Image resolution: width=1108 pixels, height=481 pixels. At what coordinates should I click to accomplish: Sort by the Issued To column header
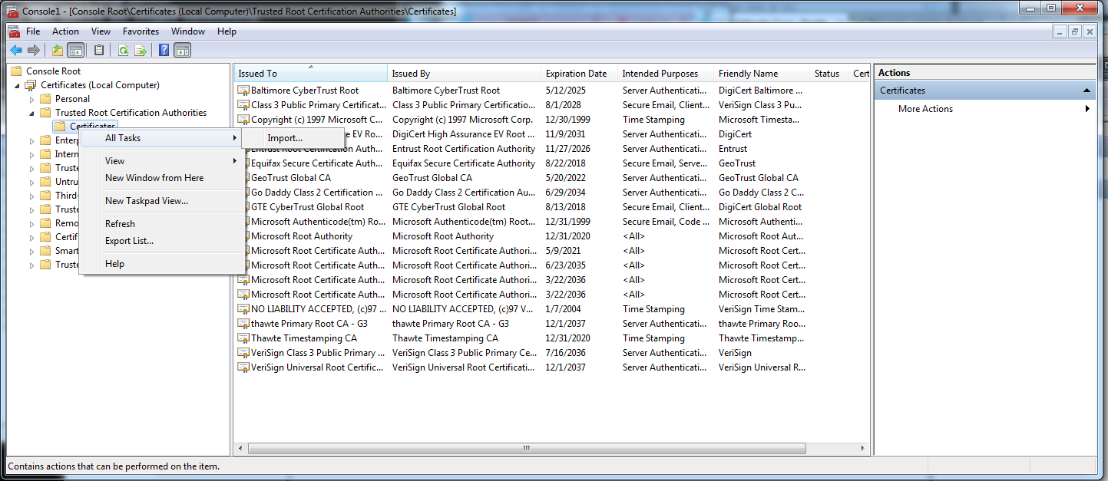pos(310,74)
